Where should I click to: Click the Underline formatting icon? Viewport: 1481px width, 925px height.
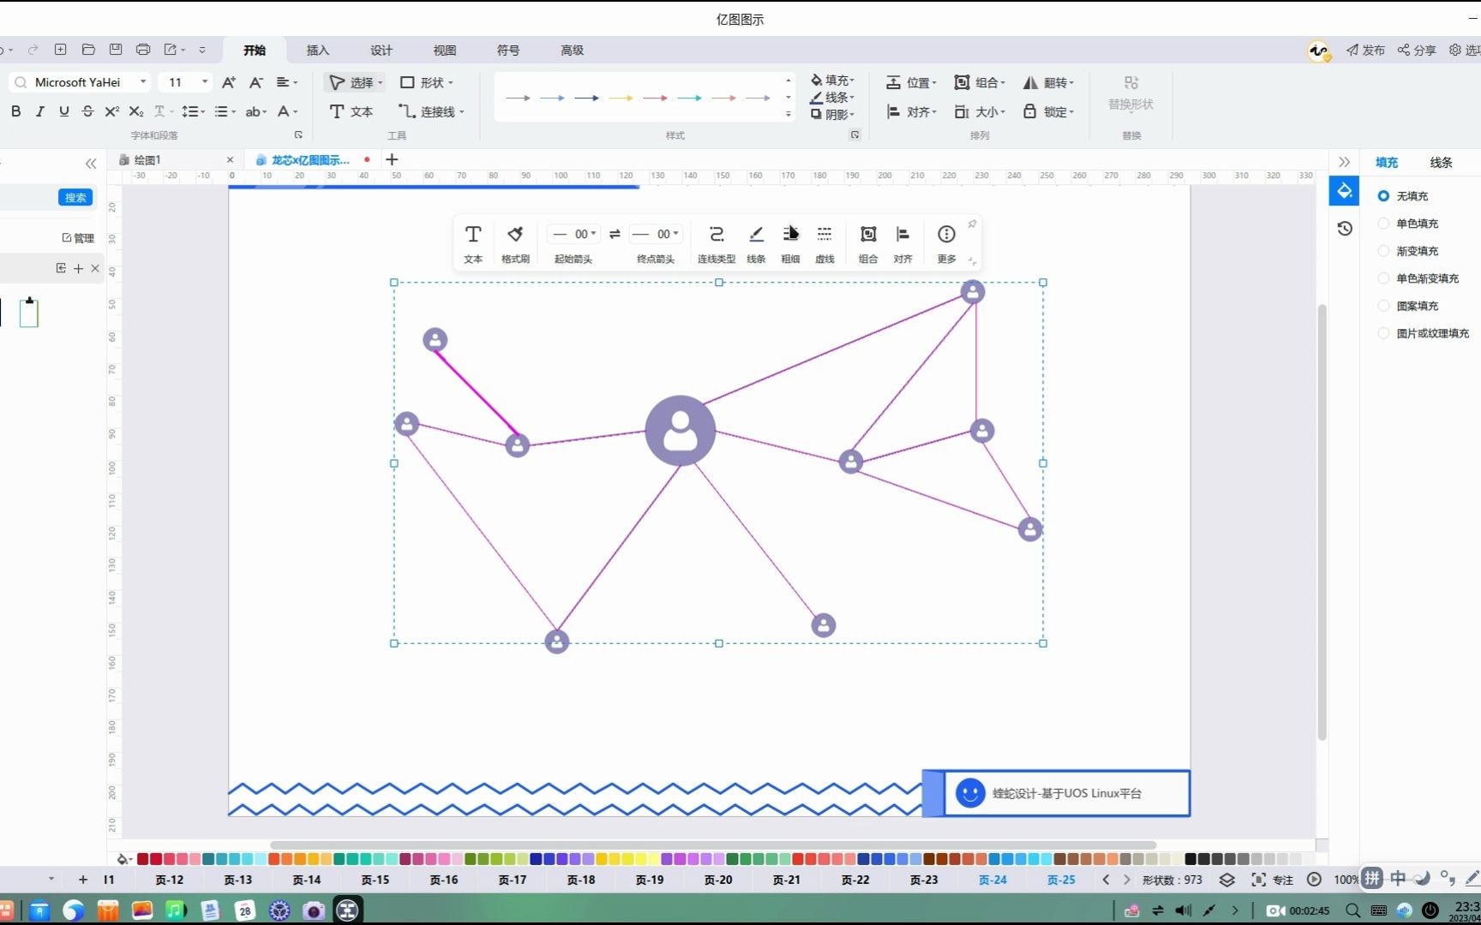(x=63, y=111)
